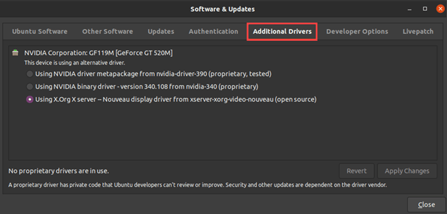
Task: Click 'This device is using an alternative driver' text
Action: [x=75, y=63]
